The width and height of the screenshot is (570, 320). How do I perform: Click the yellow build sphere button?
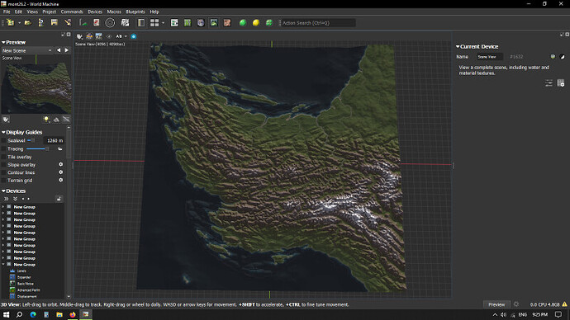(256, 22)
